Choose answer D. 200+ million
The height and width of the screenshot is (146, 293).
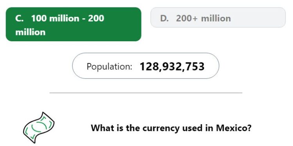(218, 18)
